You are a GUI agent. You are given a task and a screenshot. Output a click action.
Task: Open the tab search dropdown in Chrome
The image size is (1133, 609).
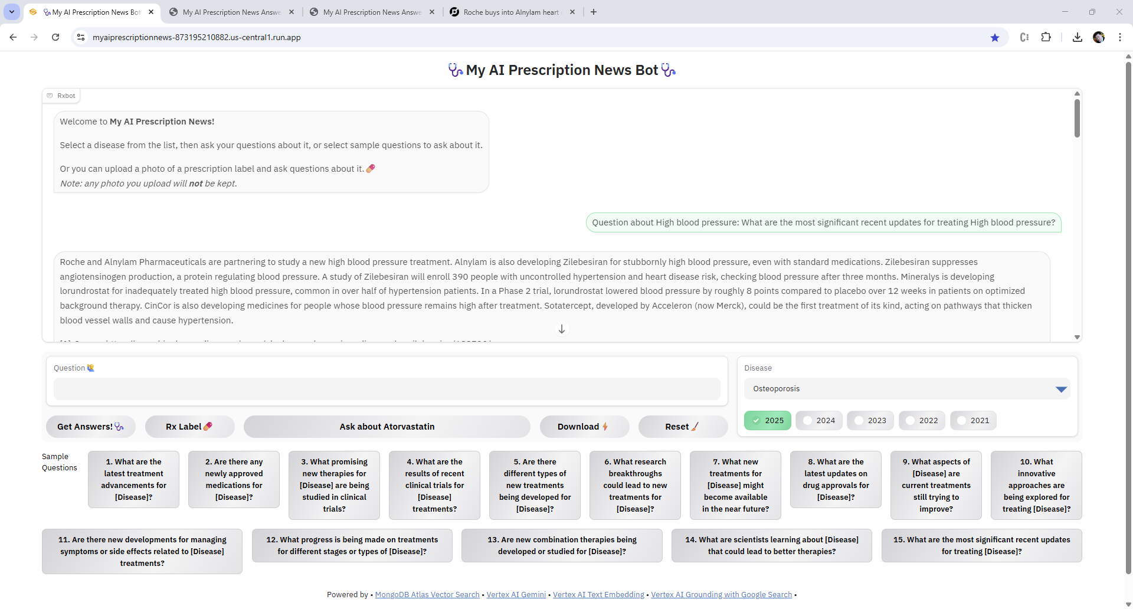coord(12,12)
